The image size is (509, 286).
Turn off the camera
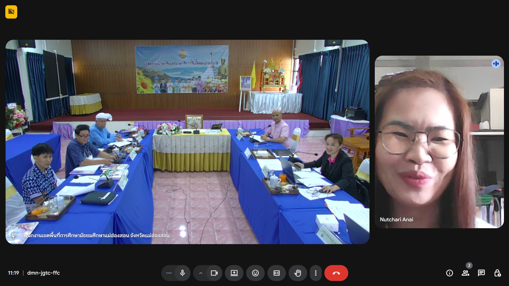click(214, 273)
